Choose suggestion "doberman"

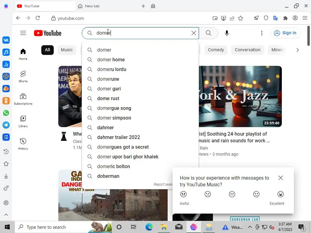[x=140, y=176]
